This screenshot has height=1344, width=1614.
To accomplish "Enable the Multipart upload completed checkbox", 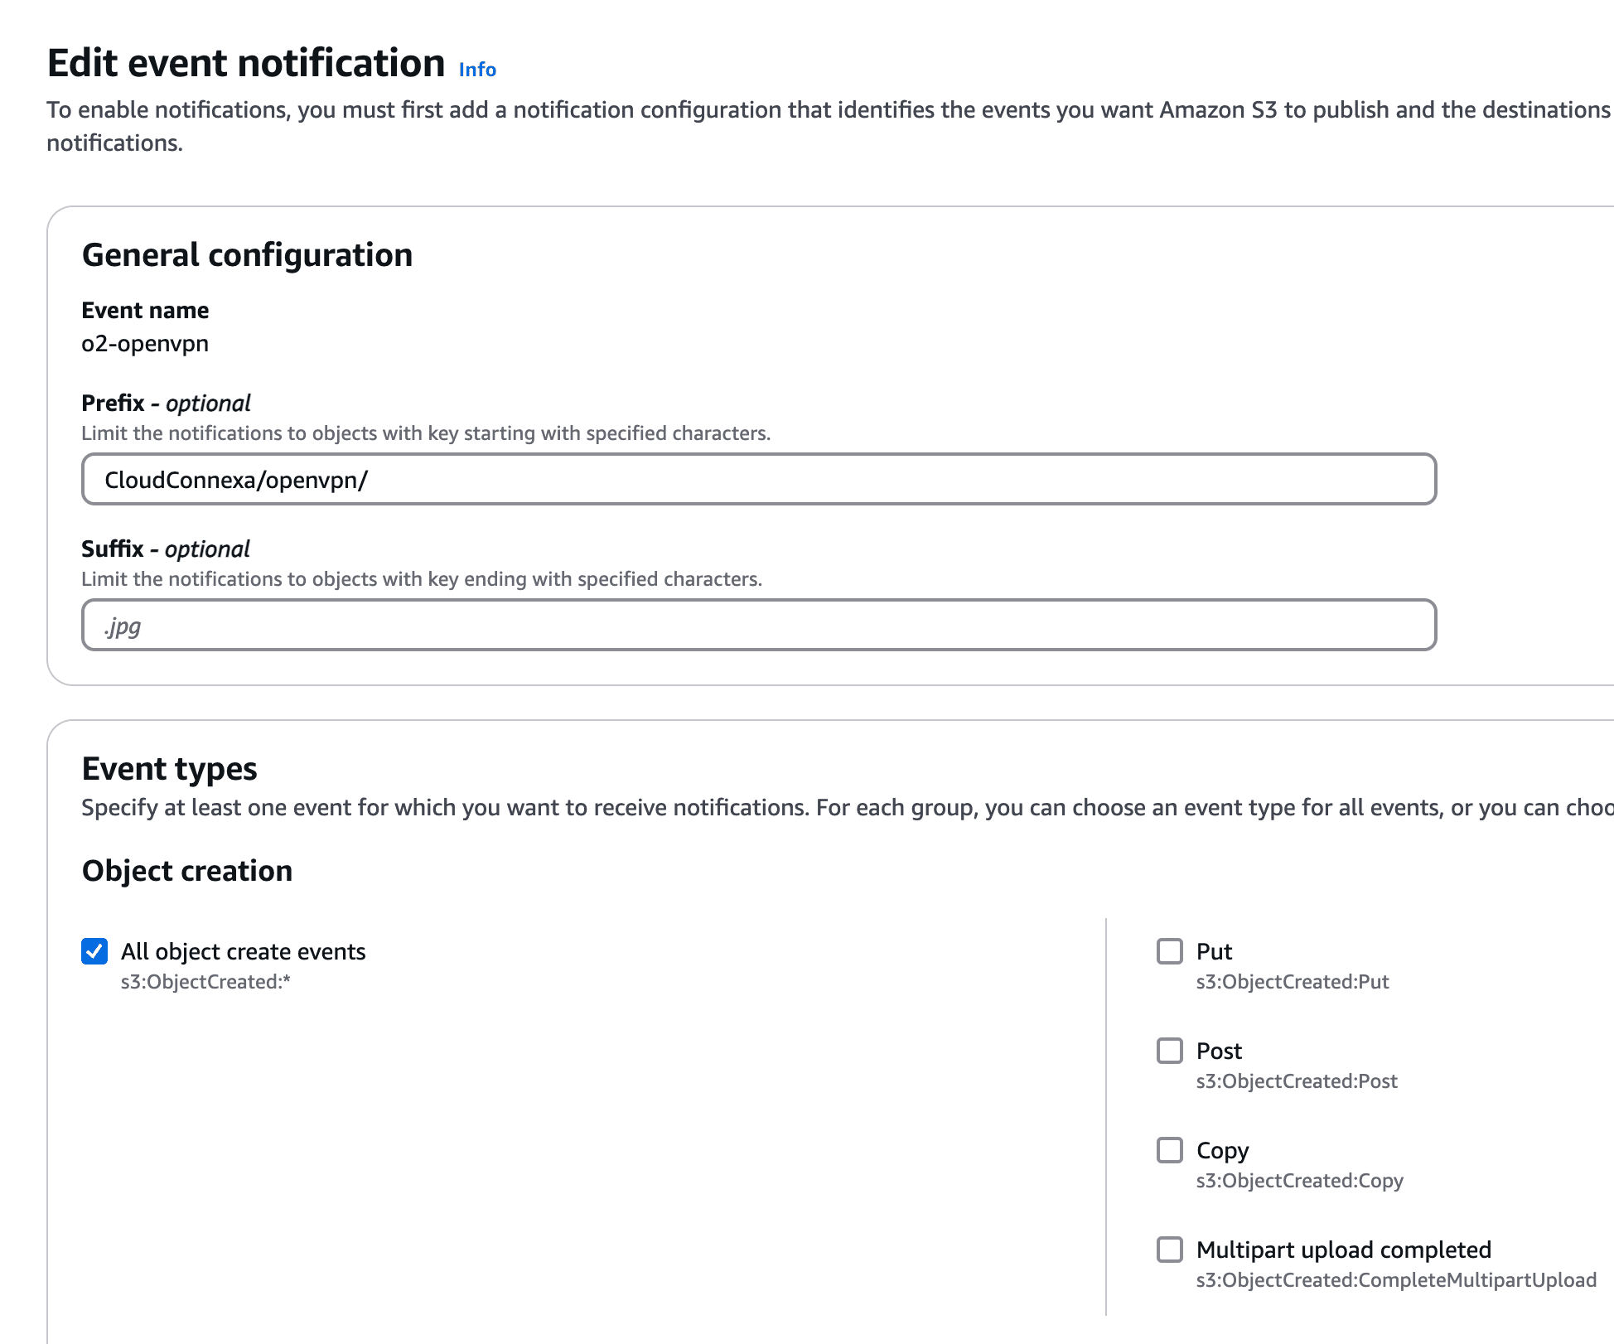I will [1170, 1250].
